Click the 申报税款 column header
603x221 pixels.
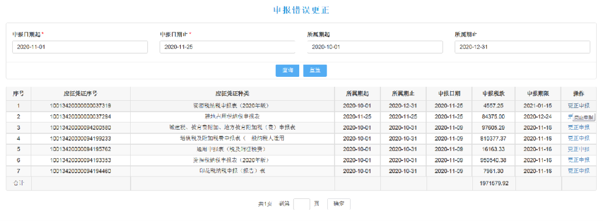pos(494,94)
